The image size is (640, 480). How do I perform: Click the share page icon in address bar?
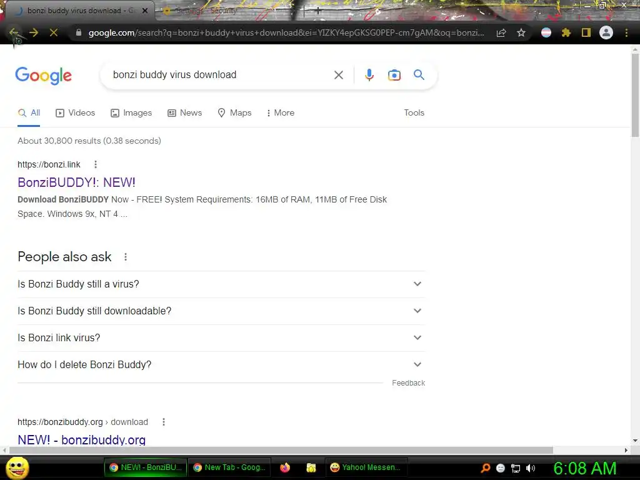click(x=501, y=32)
